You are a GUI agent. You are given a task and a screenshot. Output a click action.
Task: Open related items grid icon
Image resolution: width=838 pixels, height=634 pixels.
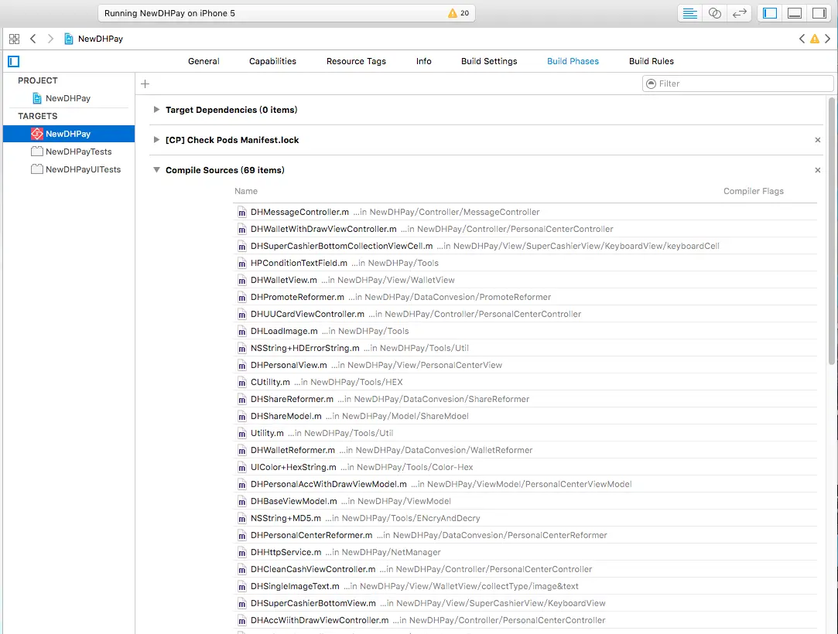pyautogui.click(x=15, y=39)
